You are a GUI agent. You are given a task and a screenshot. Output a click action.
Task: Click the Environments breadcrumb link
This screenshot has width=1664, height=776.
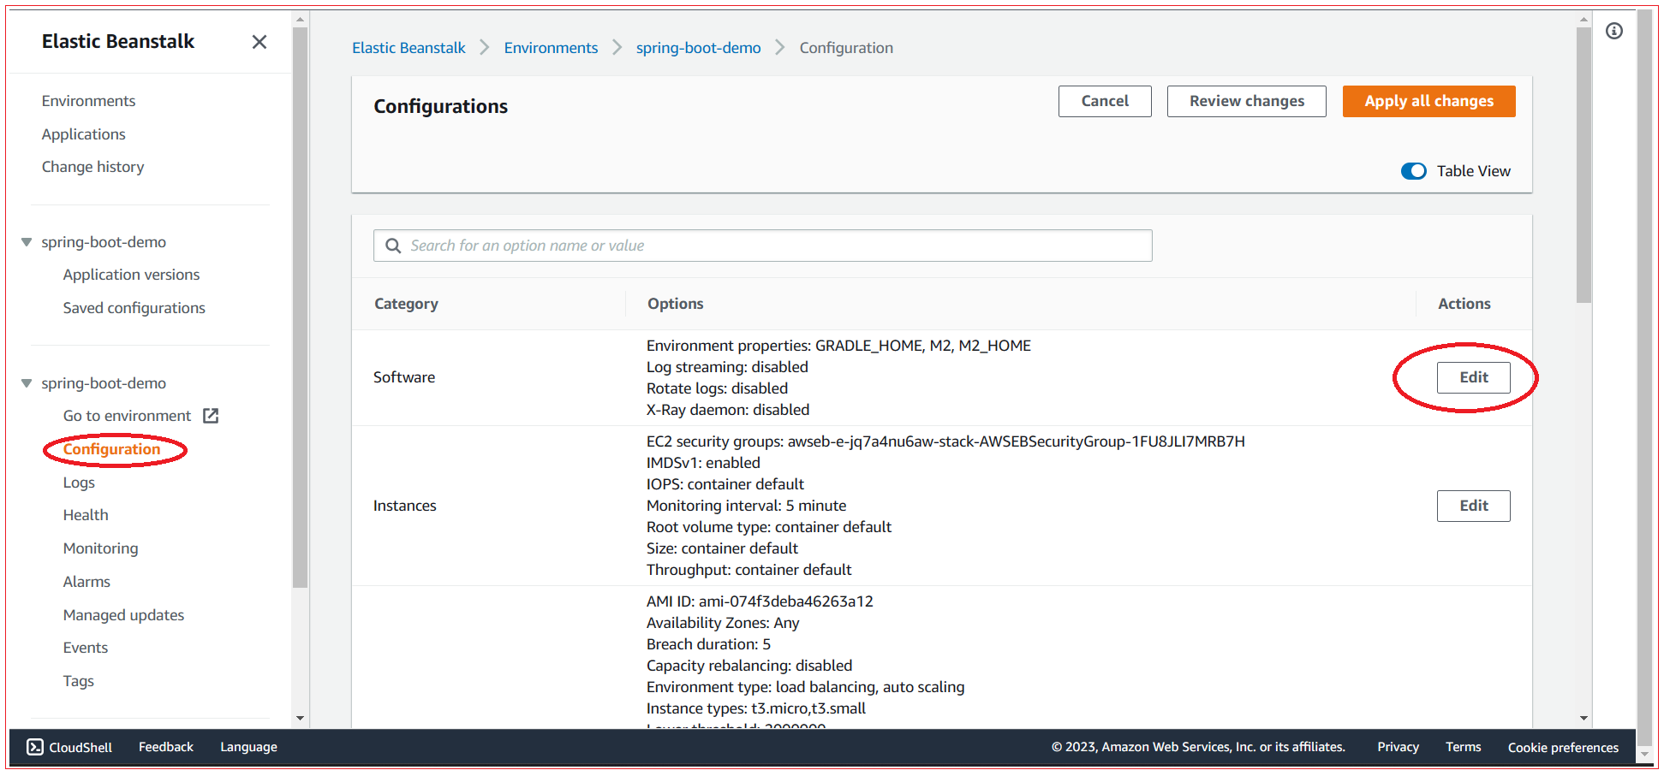pyautogui.click(x=551, y=48)
